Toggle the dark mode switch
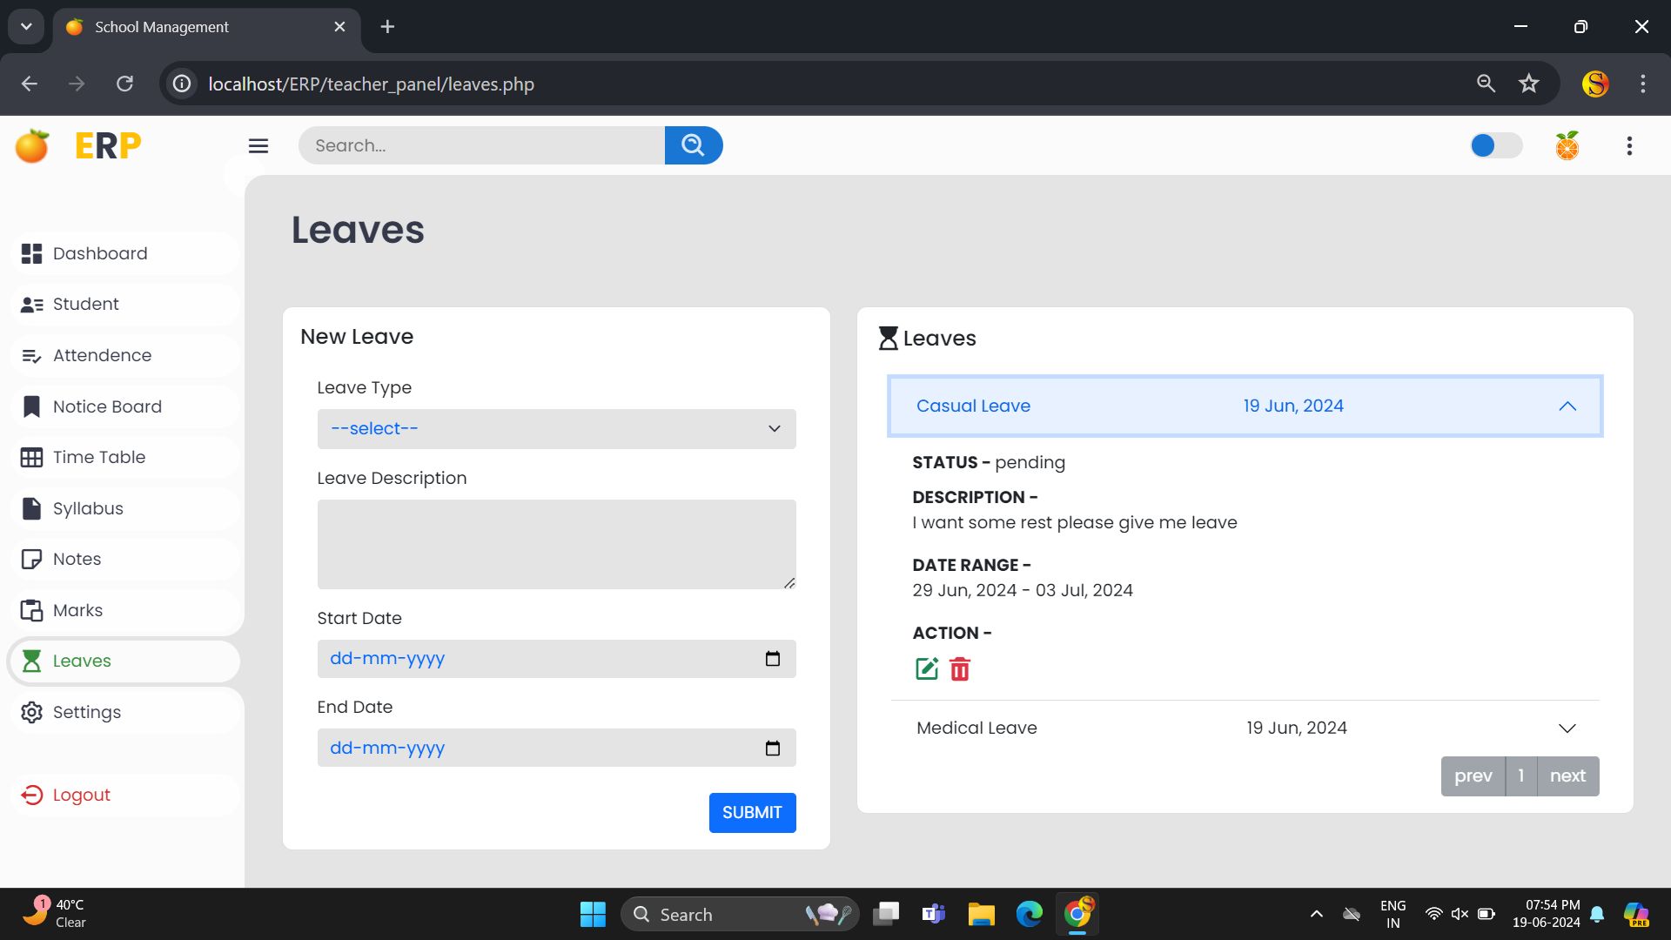 coord(1495,145)
